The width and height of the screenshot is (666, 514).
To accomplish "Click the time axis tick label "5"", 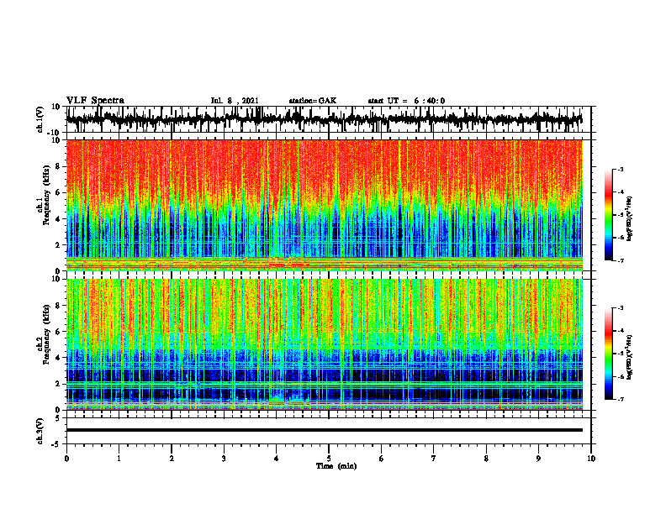I will pos(329,459).
